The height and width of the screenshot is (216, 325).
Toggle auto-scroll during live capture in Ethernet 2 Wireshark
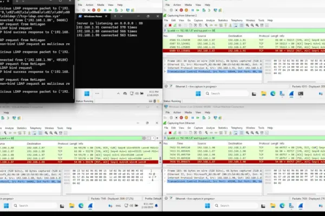236,25
